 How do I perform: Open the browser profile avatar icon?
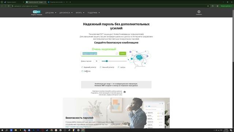[218, 6]
